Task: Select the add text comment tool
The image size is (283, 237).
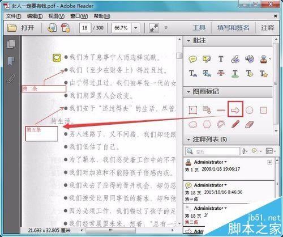Action: tap(221, 59)
